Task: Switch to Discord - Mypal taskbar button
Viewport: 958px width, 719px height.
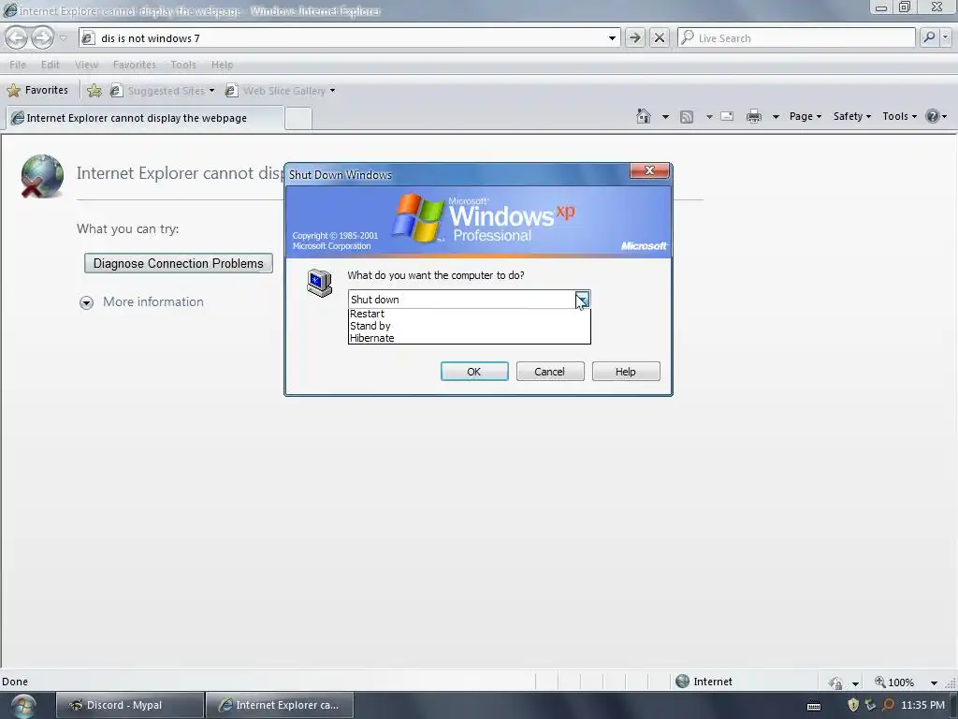Action: (130, 705)
